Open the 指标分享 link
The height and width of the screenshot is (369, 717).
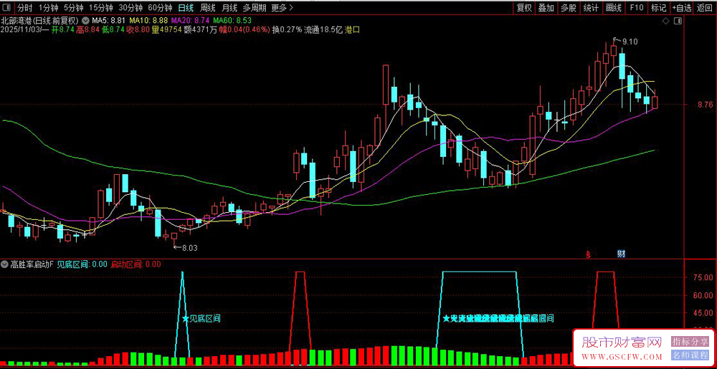690,341
